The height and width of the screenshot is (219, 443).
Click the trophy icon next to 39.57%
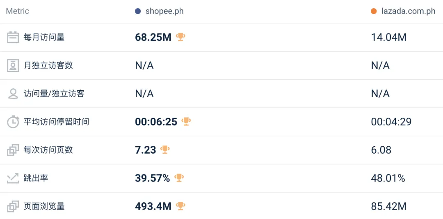179,178
